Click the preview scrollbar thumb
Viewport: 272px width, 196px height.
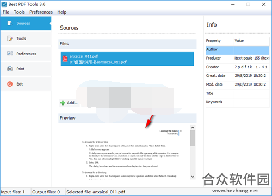[193, 138]
